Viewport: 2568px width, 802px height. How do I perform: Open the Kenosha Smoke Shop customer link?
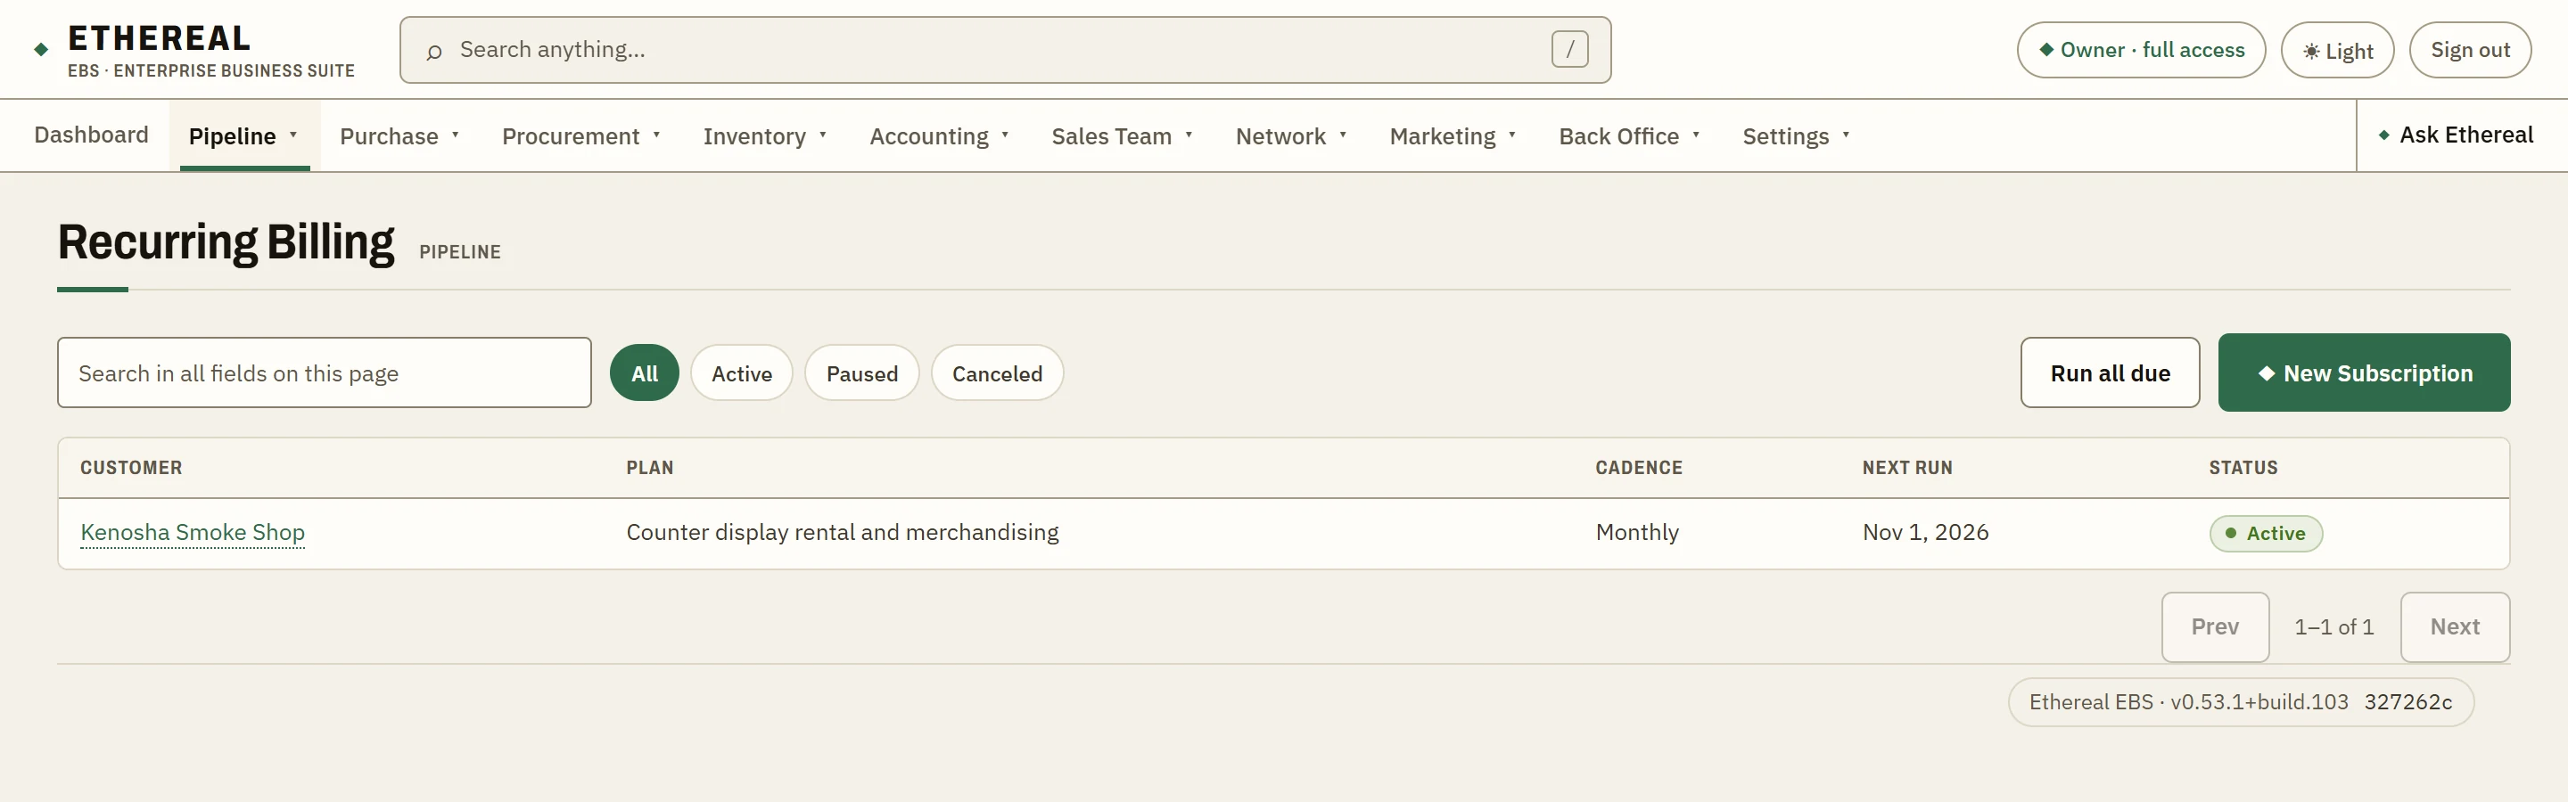[193, 533]
